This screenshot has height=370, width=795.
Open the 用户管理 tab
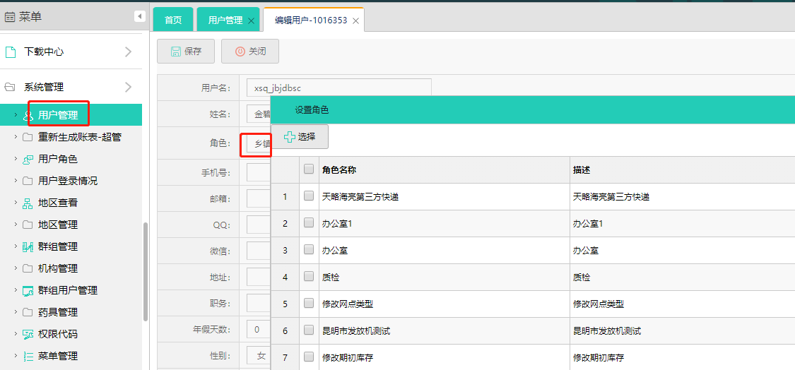(225, 20)
